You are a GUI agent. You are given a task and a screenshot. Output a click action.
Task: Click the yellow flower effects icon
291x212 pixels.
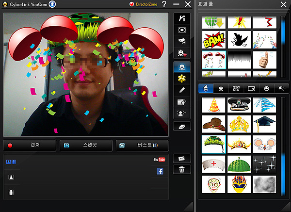point(181,78)
